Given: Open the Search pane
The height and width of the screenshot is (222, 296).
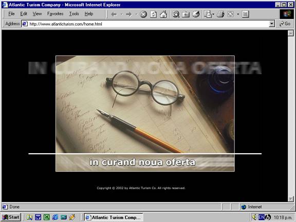Looking at the screenshot, I should (x=176, y=14).
